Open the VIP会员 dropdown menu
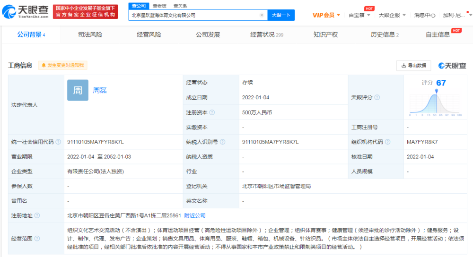Screen dimensions: 473x257 [326, 15]
